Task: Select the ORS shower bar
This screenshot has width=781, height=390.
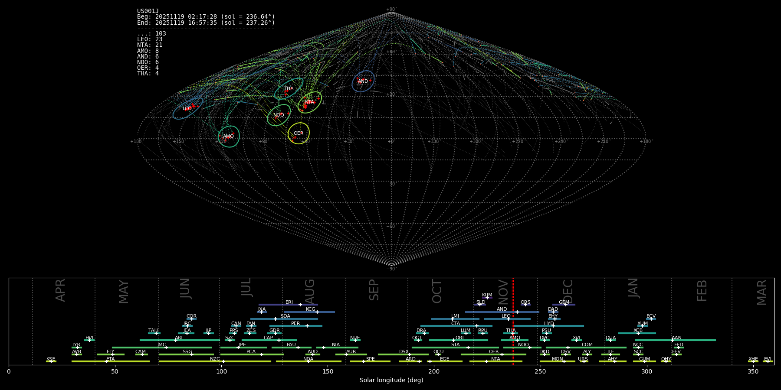Action: tap(525, 305)
